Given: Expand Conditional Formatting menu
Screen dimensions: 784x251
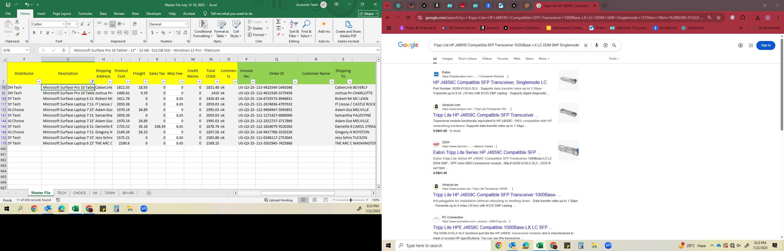Looking at the screenshot, I should 203,29.
